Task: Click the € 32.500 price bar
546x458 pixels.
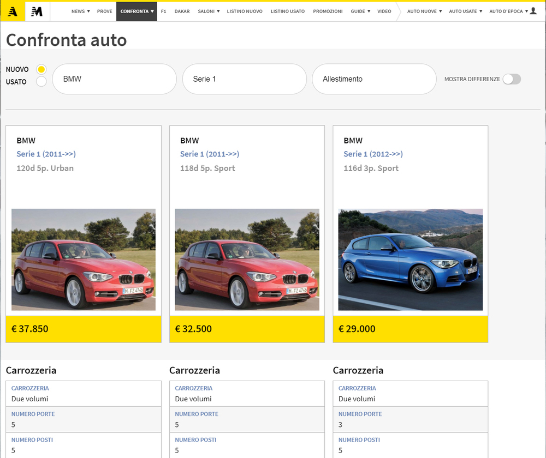Action: [x=247, y=329]
